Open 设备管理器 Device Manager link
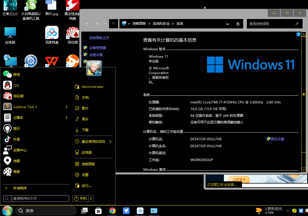 (x=98, y=48)
